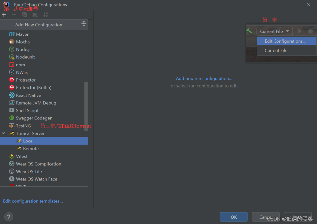Pick the Protractor (Kotlin) configuration type
This screenshot has height=224, width=317.
click(44, 87)
